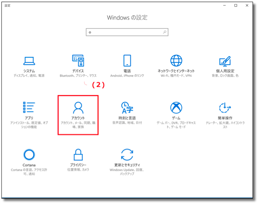Click the アンインストール、既定値 description

pyautogui.click(x=29, y=125)
